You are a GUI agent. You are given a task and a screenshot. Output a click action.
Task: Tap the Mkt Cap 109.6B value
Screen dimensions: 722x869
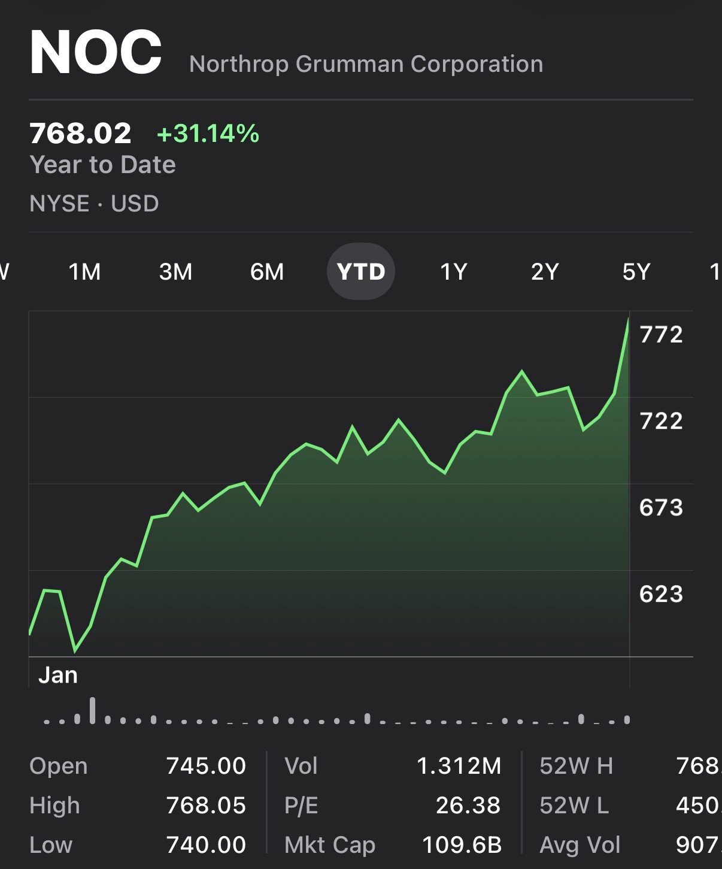(x=461, y=845)
